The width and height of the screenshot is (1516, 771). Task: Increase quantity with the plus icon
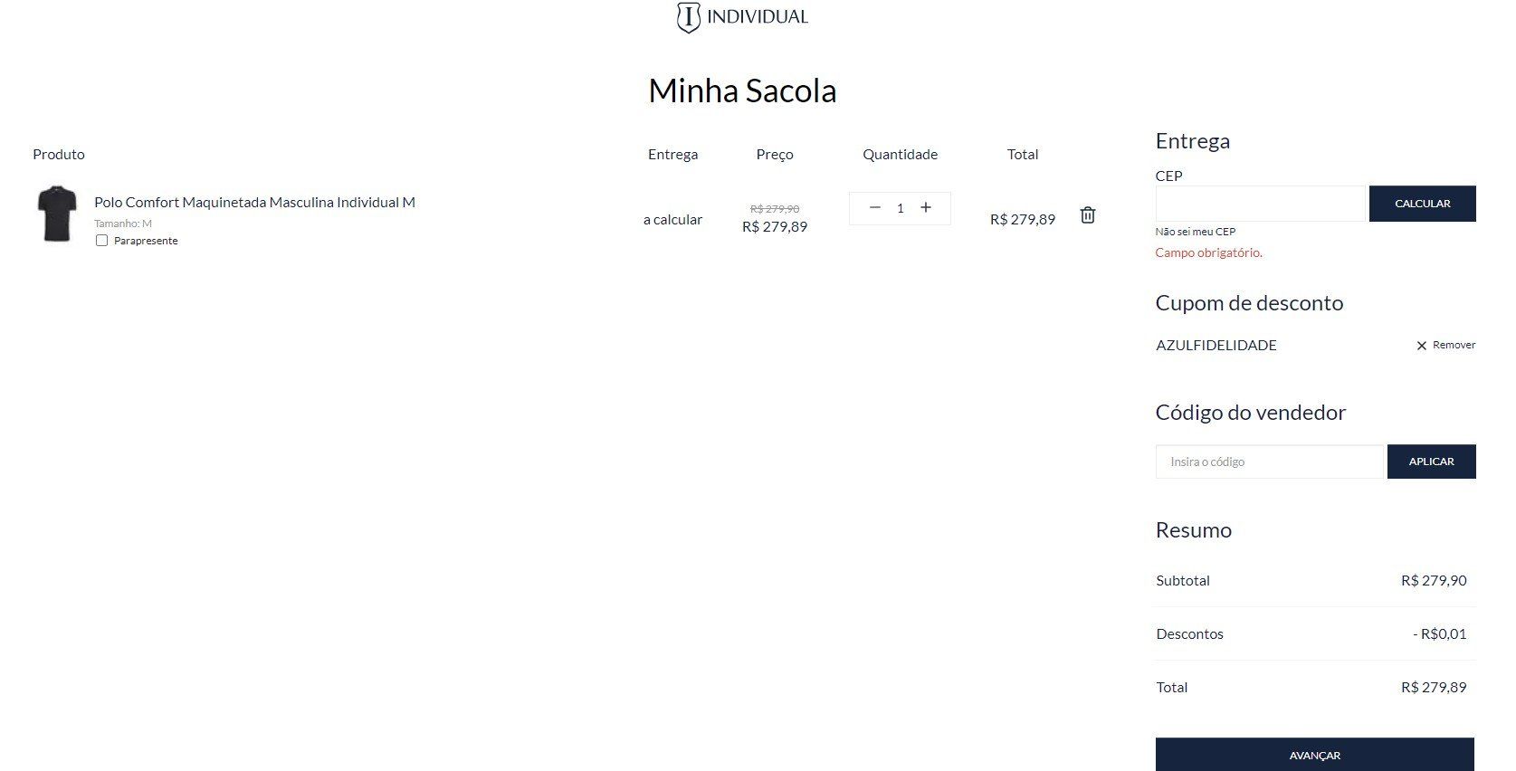coord(926,208)
